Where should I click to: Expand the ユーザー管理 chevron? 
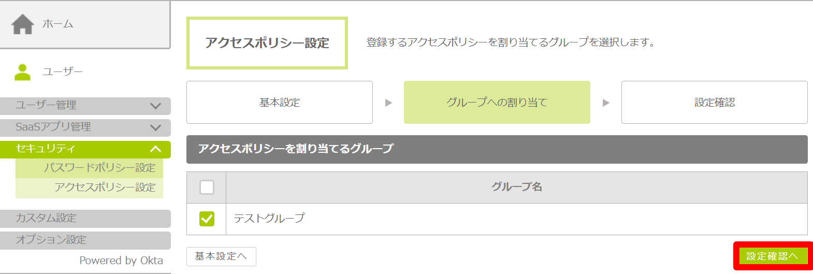point(155,106)
